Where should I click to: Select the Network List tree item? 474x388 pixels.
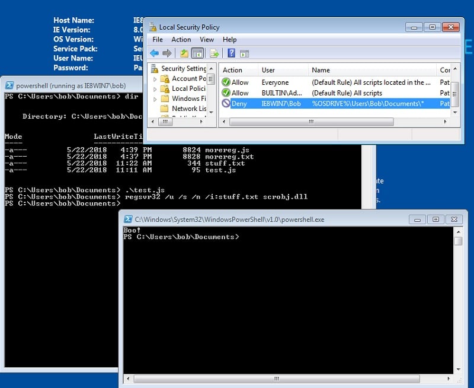(189, 109)
